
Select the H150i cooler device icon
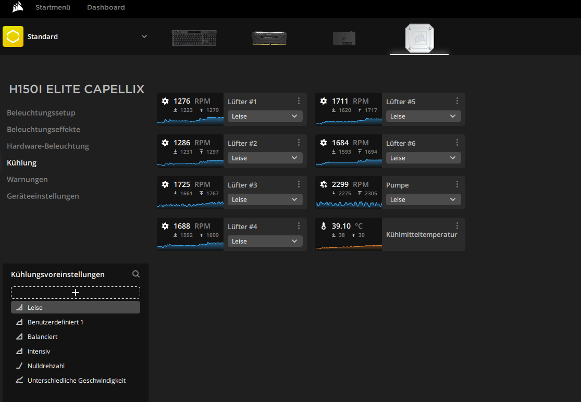pos(419,38)
